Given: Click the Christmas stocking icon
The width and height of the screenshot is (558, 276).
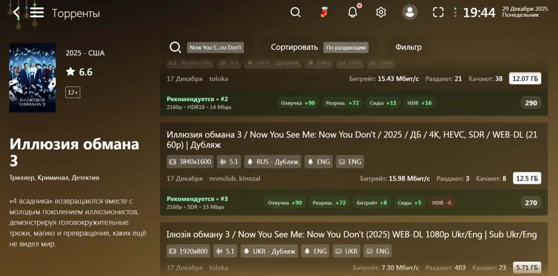Looking at the screenshot, I should pos(324,13).
